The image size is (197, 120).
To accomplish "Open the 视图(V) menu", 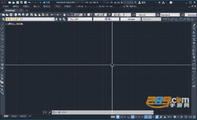I will pos(26,7).
